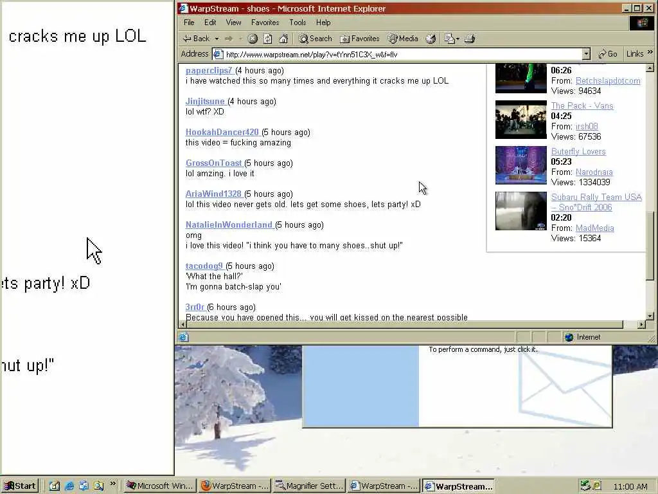This screenshot has width=658, height=494.
Task: Click the vertical scrollbar down arrow
Action: coord(650,316)
